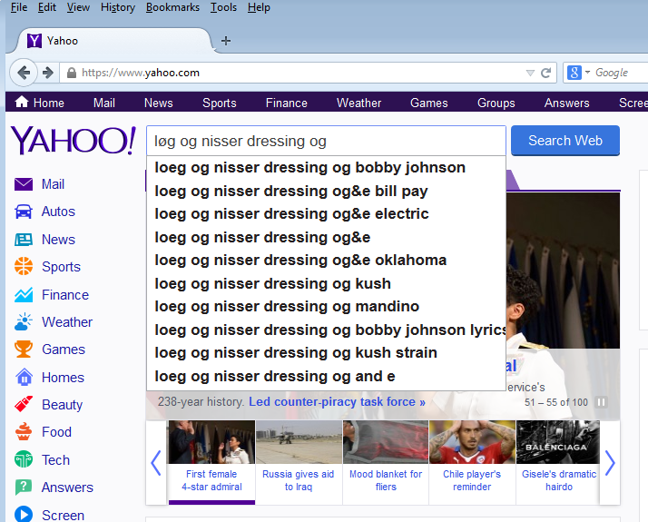
Task: Click the Tech icon in sidebar
Action: (x=24, y=459)
